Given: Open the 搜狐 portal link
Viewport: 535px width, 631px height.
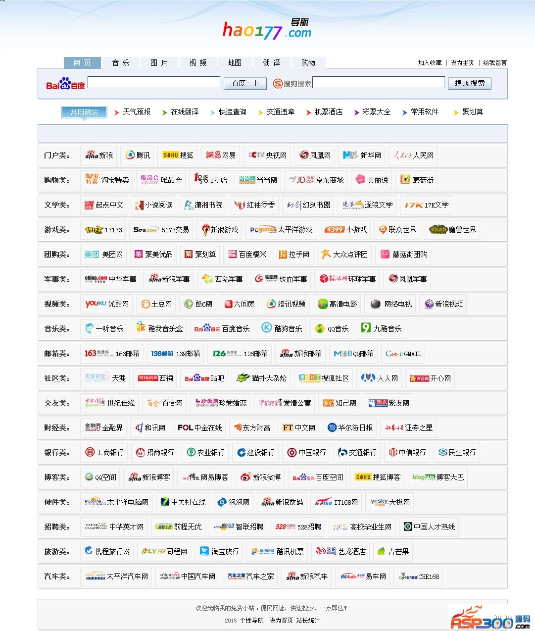Looking at the screenshot, I should point(178,155).
